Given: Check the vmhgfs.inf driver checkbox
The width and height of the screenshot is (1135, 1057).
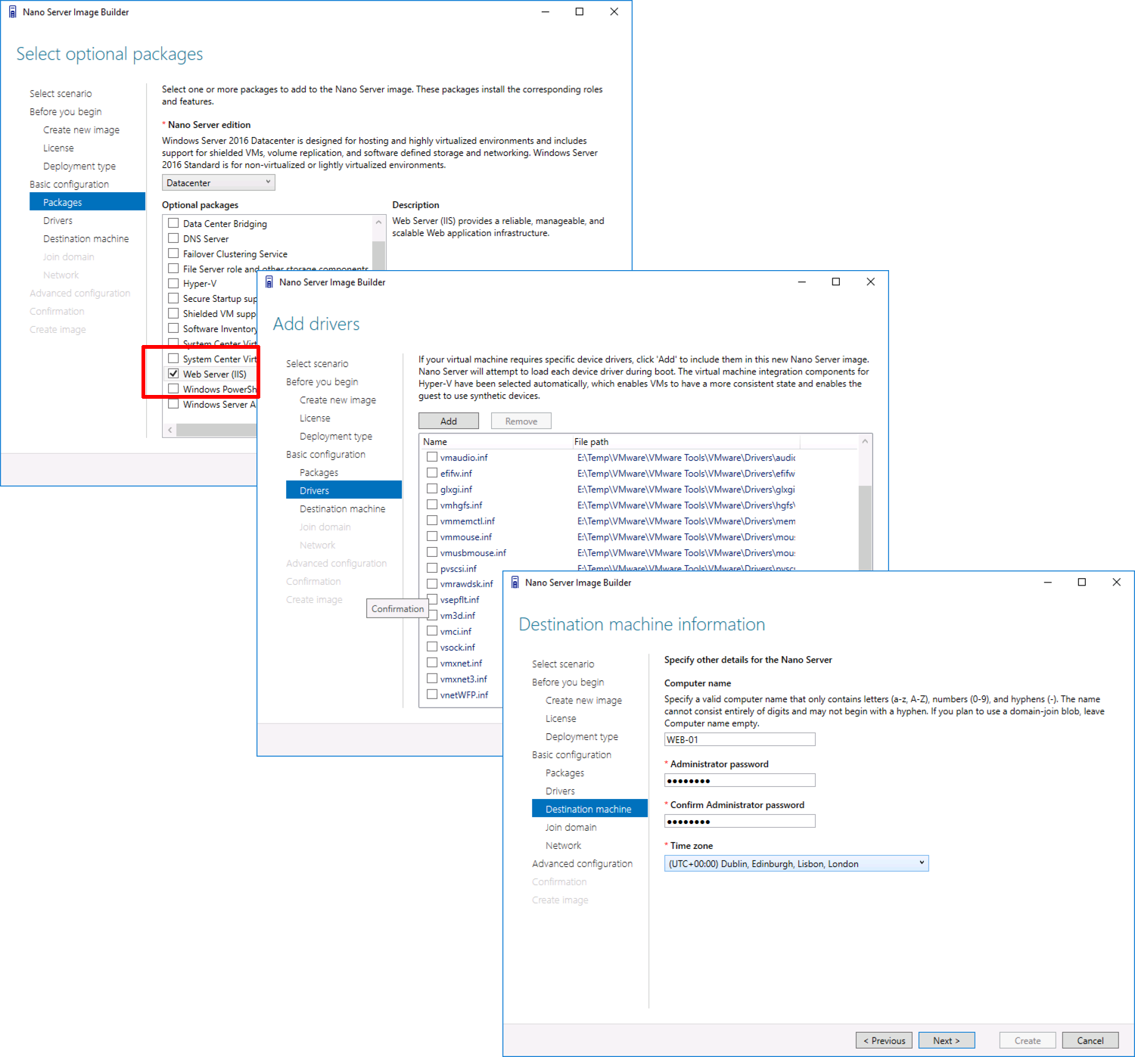Looking at the screenshot, I should [x=432, y=505].
